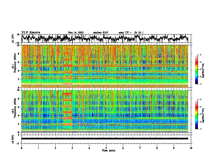Click the ch.1 upper colorbar scale

pos(196,69)
